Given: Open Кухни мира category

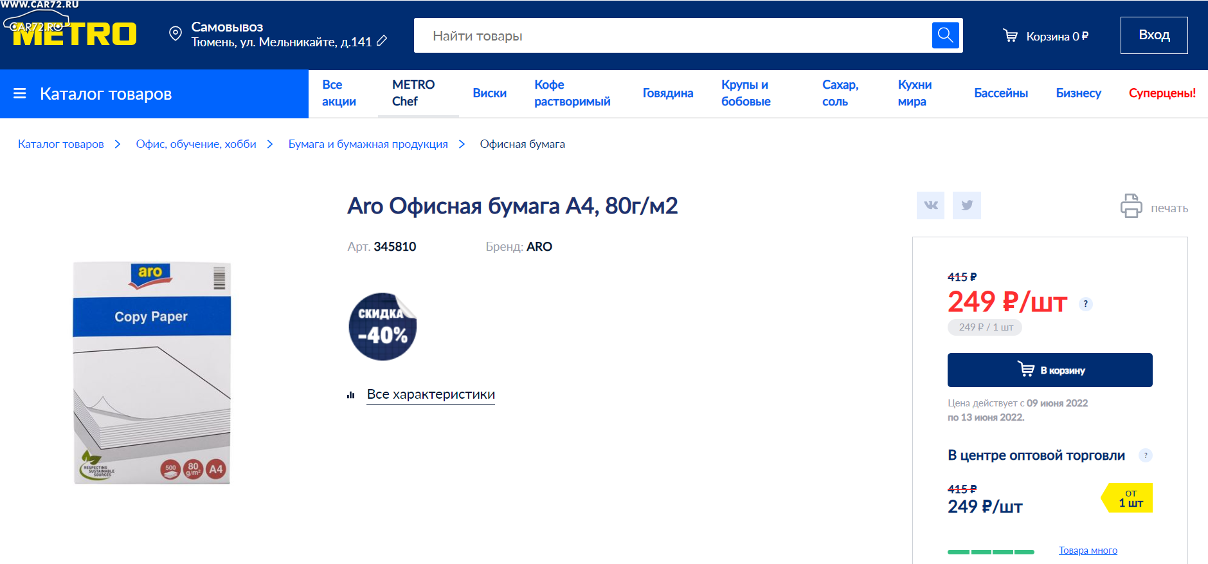Looking at the screenshot, I should (914, 93).
